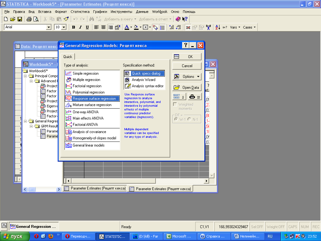This screenshot has height=241, width=321.
Task: Click the Paste clipboard icon
Action: [x=59, y=19]
